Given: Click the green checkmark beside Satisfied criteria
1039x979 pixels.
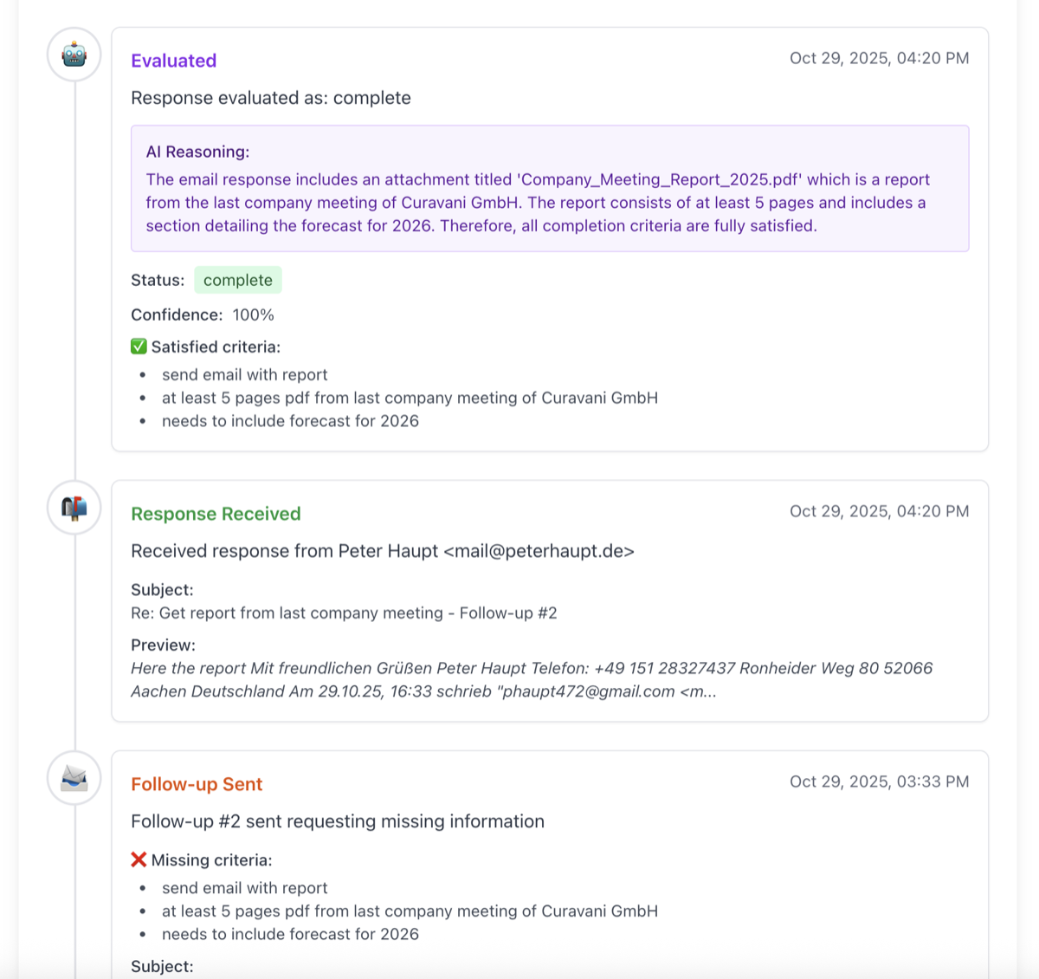Looking at the screenshot, I should (139, 346).
